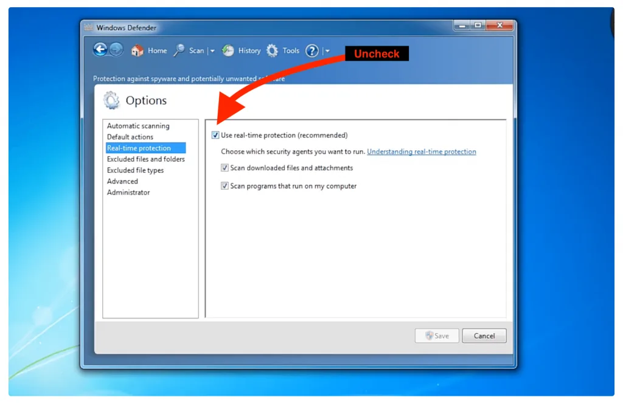Click the Home house icon
The image size is (623, 403).
[x=137, y=50]
